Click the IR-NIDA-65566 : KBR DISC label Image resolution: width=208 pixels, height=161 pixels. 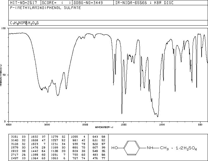pos(144,3)
